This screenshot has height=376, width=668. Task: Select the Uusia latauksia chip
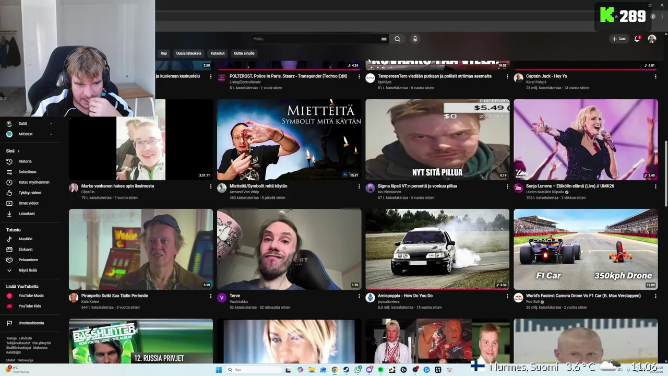tap(188, 53)
